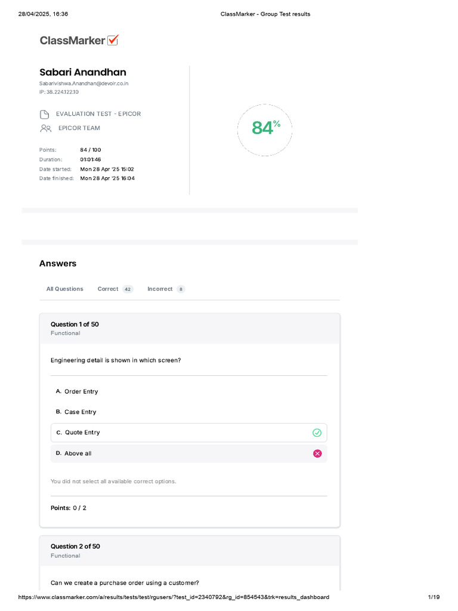The image size is (458, 611).
Task: Click the document icon beside EVALUATION TEST - EPICOR
Action: [44, 114]
